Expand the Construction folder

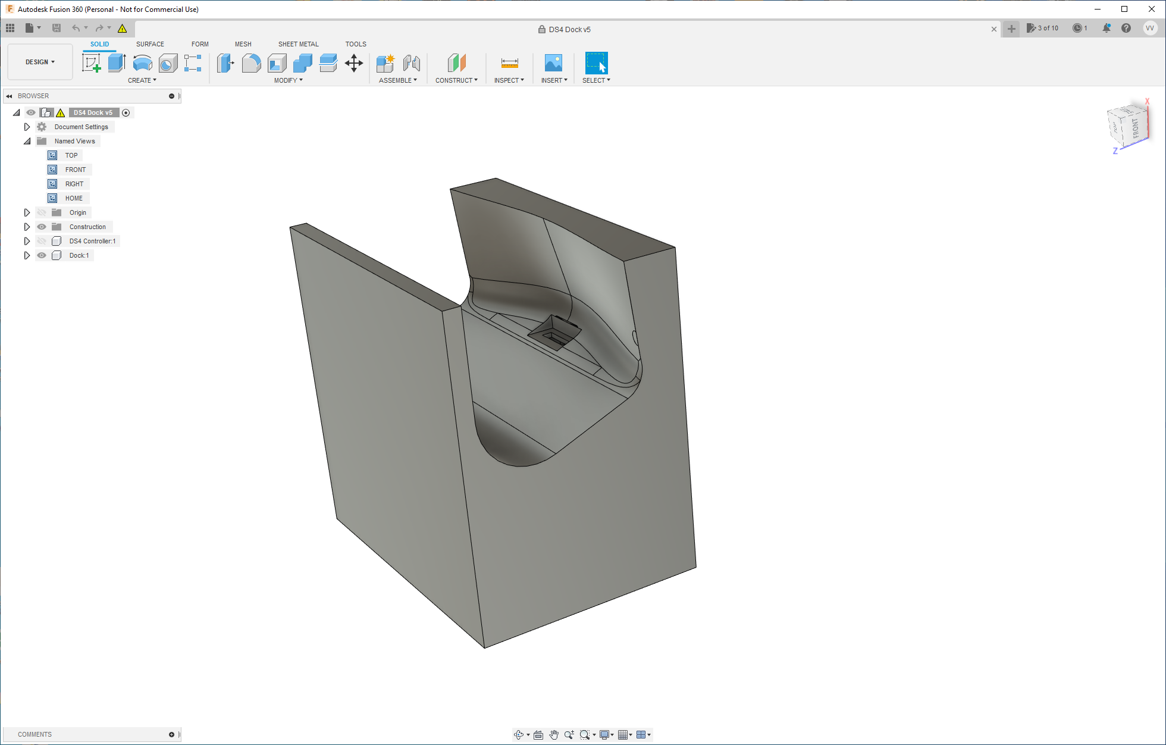[x=27, y=227]
